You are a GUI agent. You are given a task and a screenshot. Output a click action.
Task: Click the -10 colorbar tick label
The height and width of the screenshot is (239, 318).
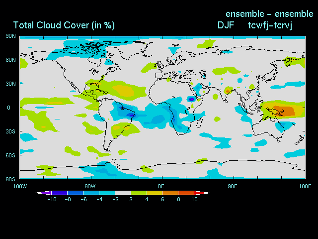click(52, 199)
